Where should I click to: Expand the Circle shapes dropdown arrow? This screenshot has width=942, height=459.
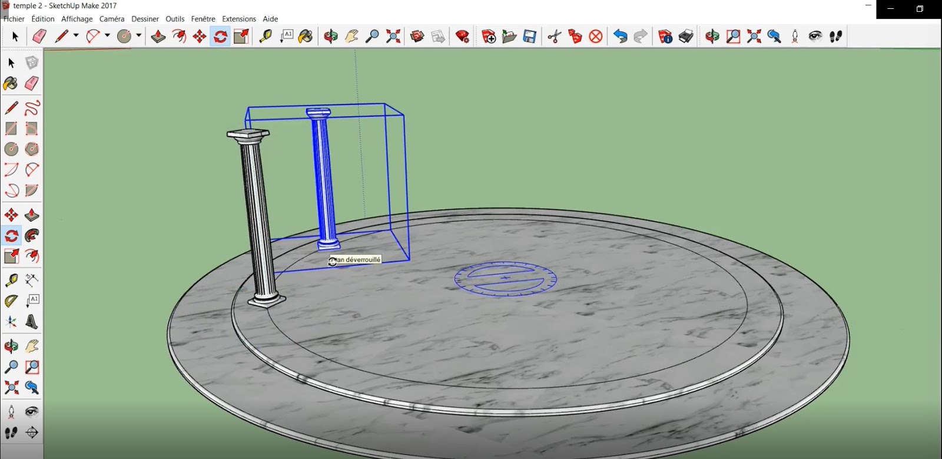click(138, 36)
